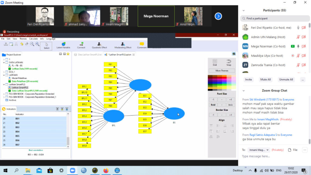Screen dimensions: 311x175
Task: Click the Find a participant search field
Action: (x=275, y=19)
